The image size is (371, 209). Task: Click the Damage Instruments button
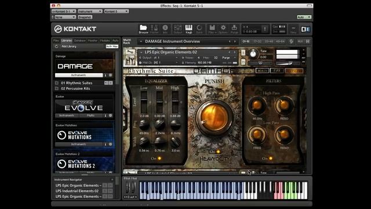click(x=79, y=75)
